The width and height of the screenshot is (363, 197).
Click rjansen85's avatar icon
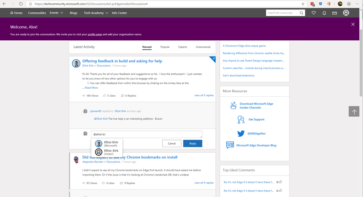85,111
